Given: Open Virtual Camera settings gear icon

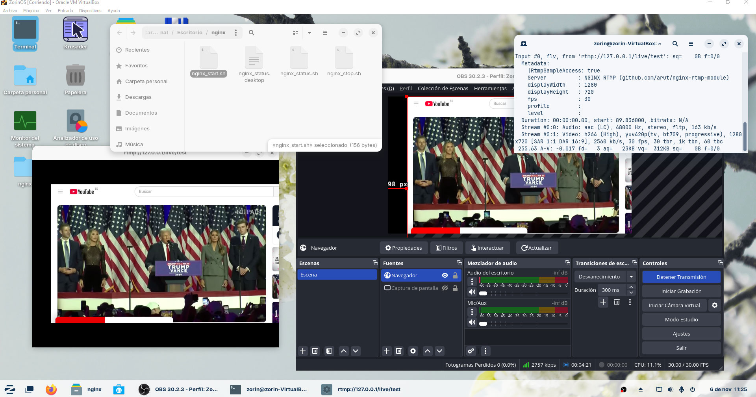Looking at the screenshot, I should pyautogui.click(x=714, y=305).
